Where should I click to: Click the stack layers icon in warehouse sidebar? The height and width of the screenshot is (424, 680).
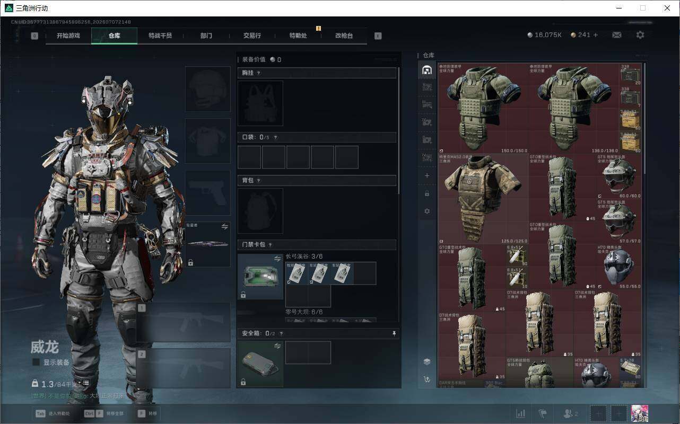pyautogui.click(x=427, y=361)
